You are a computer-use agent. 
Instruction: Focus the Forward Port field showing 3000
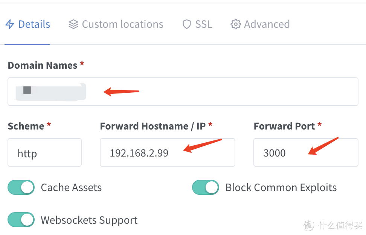306,152
